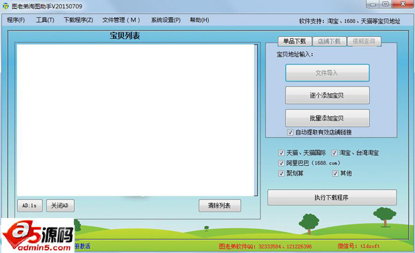The image size is (415, 253).
Task: Open the 文件管理(M) menu
Action: pyautogui.click(x=121, y=20)
